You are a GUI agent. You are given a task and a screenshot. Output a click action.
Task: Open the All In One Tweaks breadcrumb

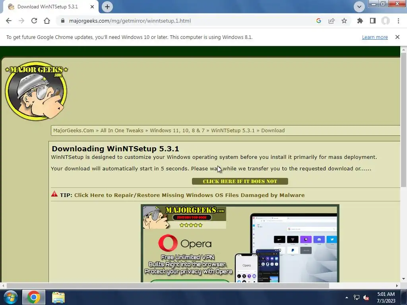[122, 130]
